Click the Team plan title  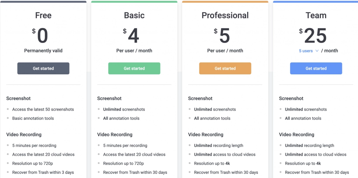[316, 15]
